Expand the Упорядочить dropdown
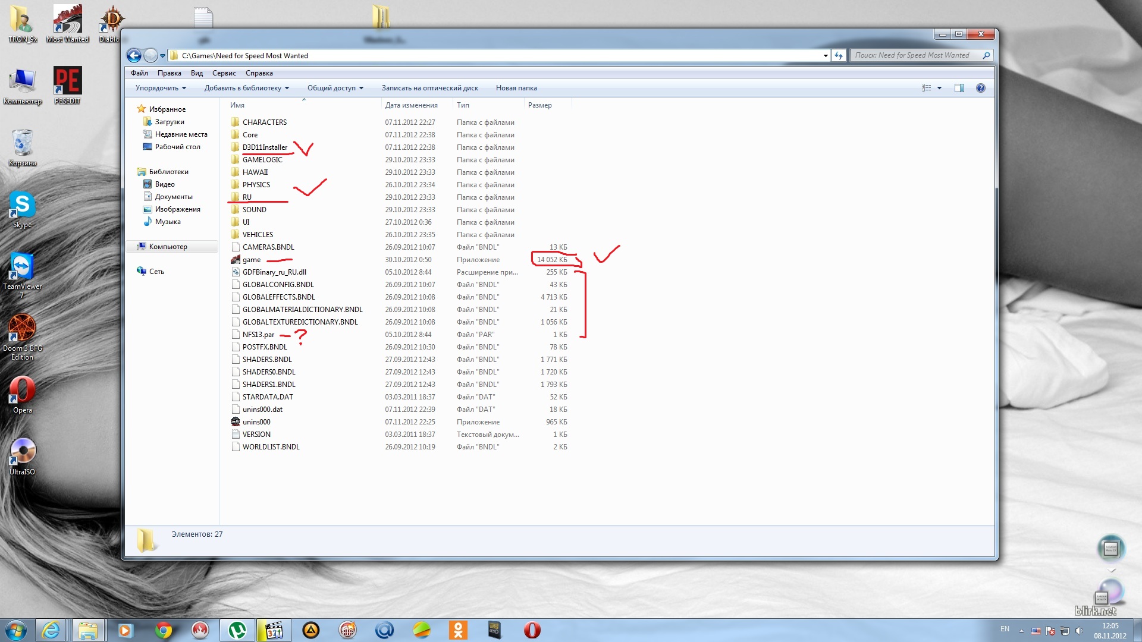 tap(161, 88)
